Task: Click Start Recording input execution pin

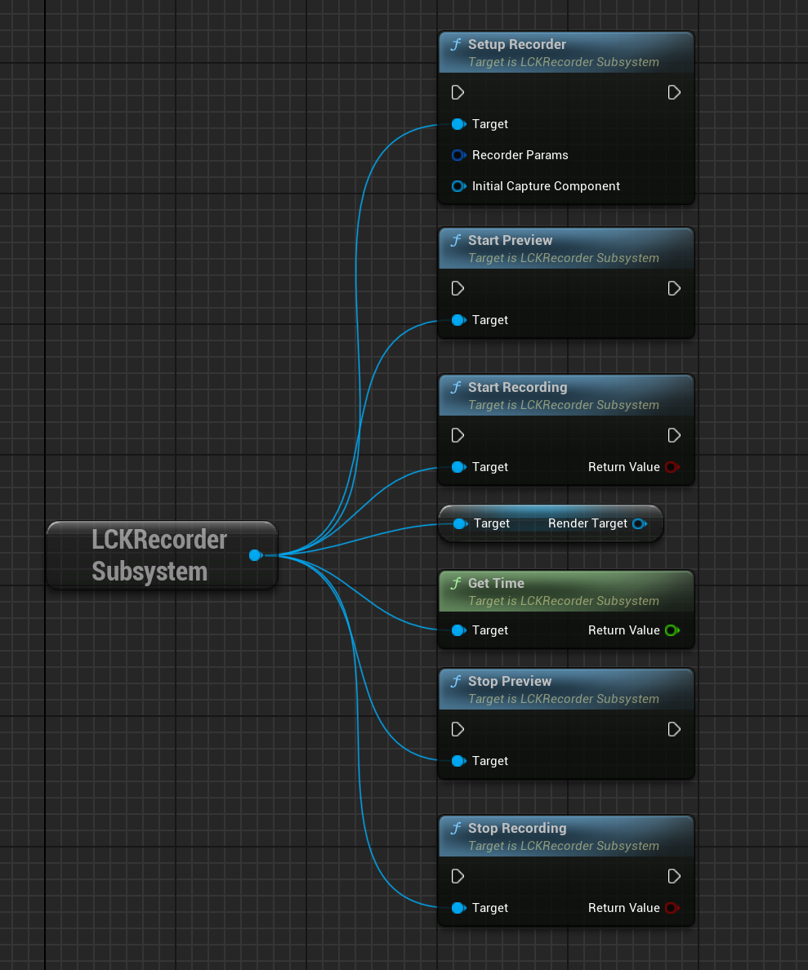Action: tap(458, 435)
